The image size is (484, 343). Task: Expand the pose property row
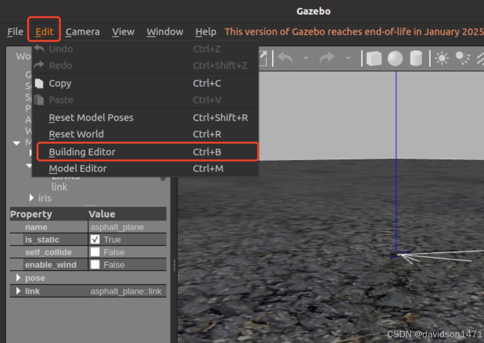click(x=18, y=278)
